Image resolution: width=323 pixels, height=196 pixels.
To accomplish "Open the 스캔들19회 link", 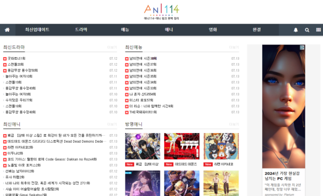I will tap(13, 82).
